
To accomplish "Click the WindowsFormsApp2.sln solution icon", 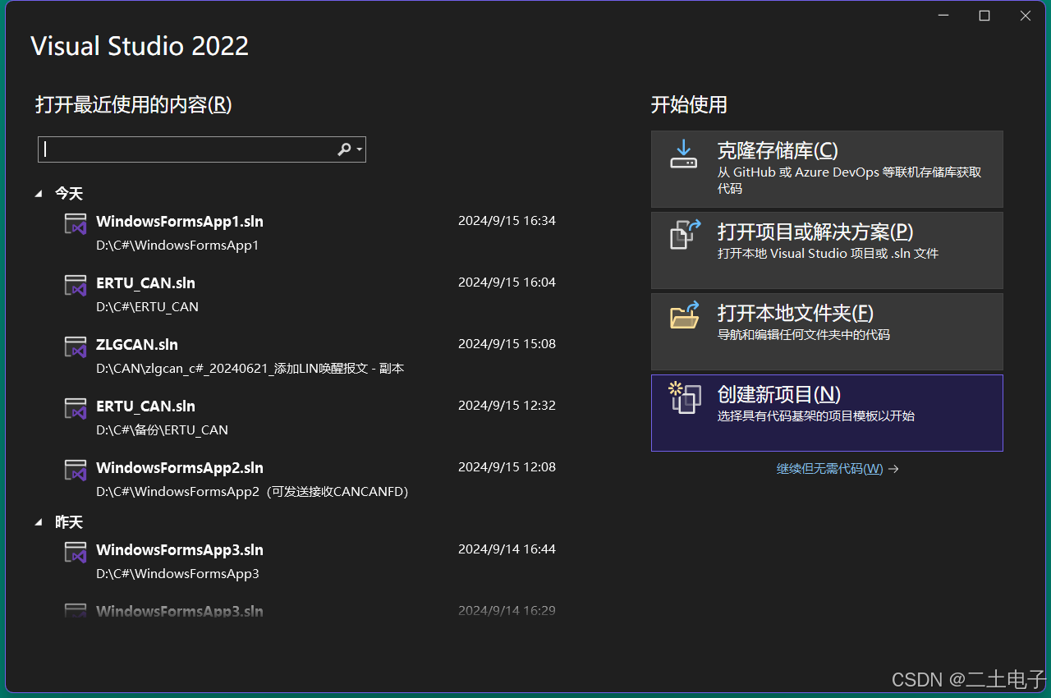I will pyautogui.click(x=76, y=471).
